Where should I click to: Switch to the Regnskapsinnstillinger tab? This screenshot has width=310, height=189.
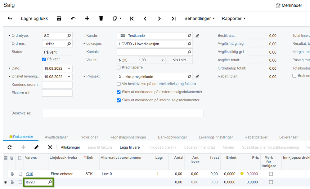128,137
